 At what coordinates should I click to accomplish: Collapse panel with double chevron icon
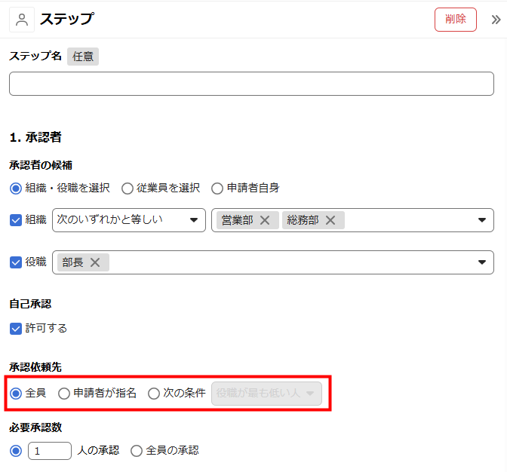tap(496, 20)
